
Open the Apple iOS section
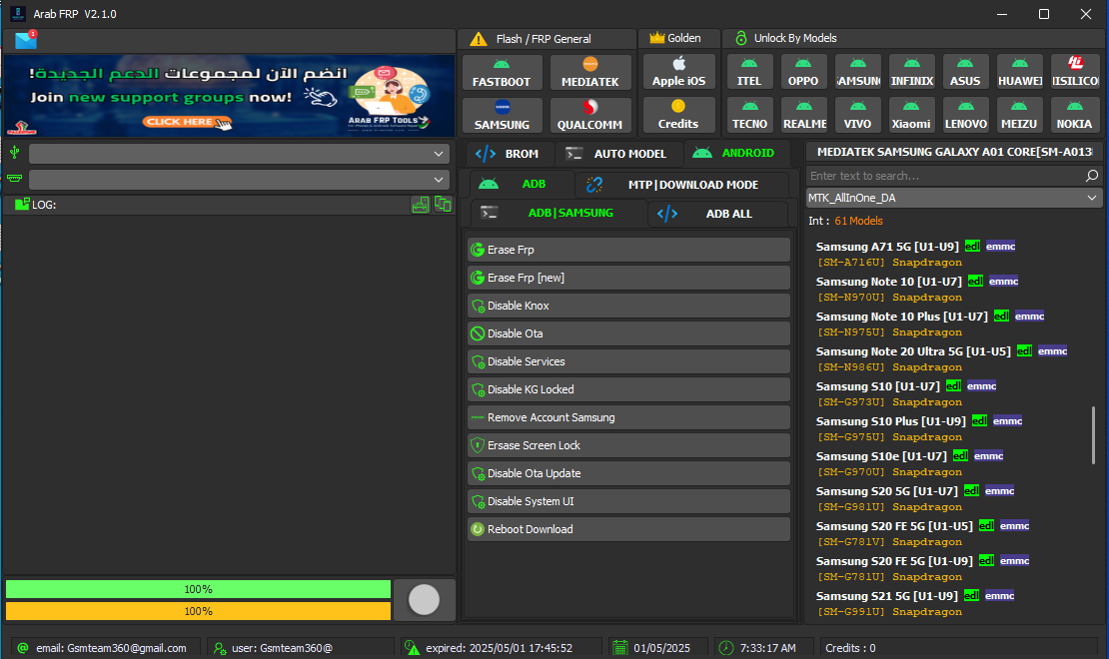click(x=679, y=72)
